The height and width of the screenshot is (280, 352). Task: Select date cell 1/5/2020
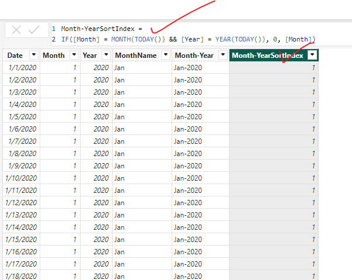(22, 117)
